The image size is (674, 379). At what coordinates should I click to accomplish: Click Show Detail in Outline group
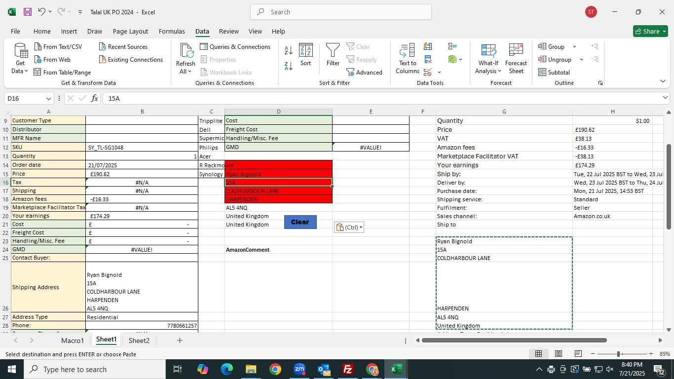point(595,46)
